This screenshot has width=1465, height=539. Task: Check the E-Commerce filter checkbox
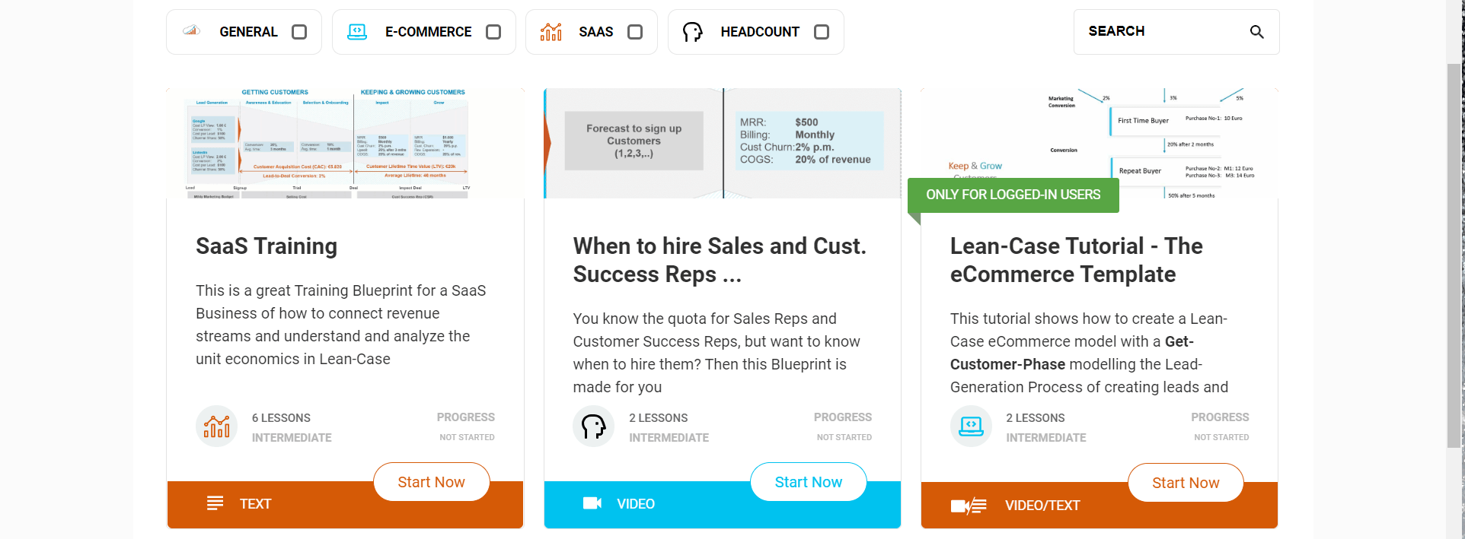(x=493, y=32)
